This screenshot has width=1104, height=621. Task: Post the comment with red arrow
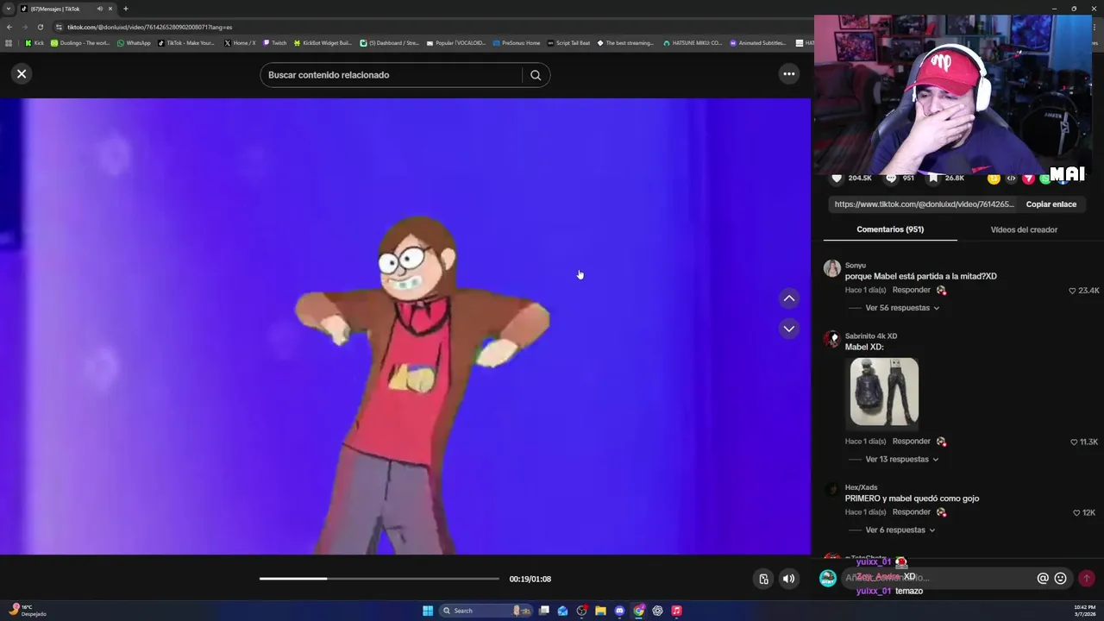[1087, 579]
